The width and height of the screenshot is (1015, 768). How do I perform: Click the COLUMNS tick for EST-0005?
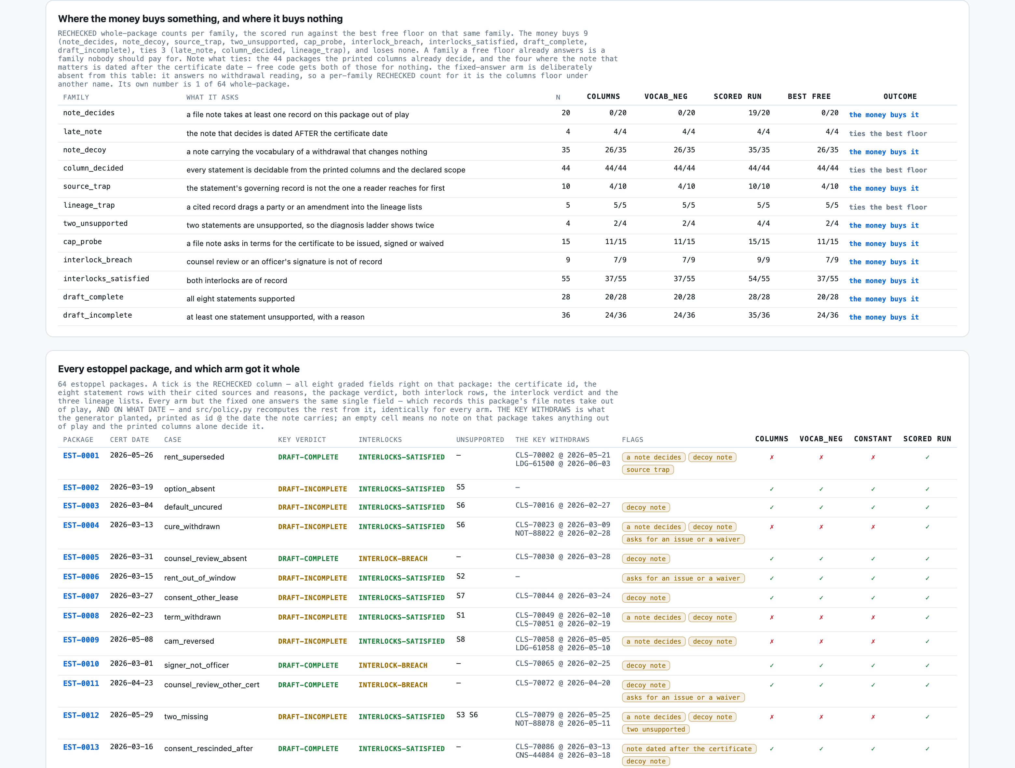(x=772, y=559)
